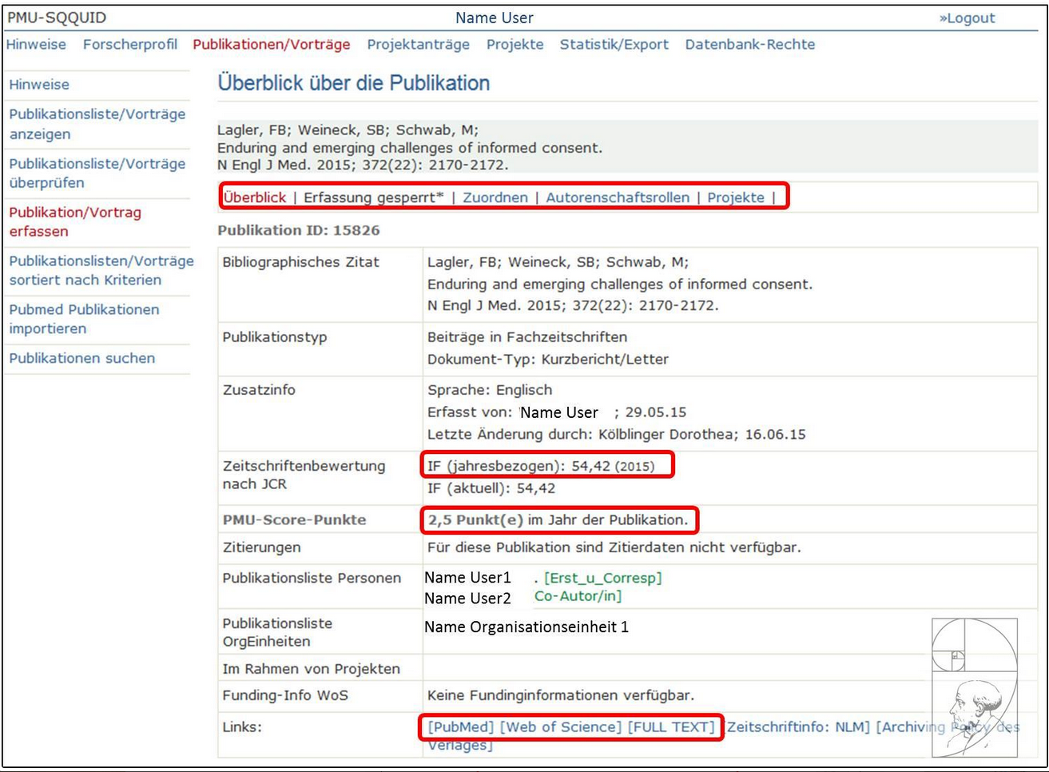Screen dimensions: 1049x772
Task: Select Publikationen/Vorträge in the top menu
Action: point(272,45)
